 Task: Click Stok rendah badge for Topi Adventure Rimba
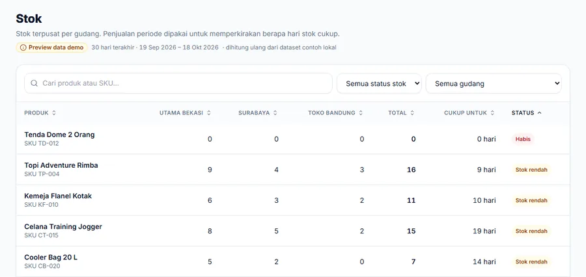pyautogui.click(x=531, y=170)
